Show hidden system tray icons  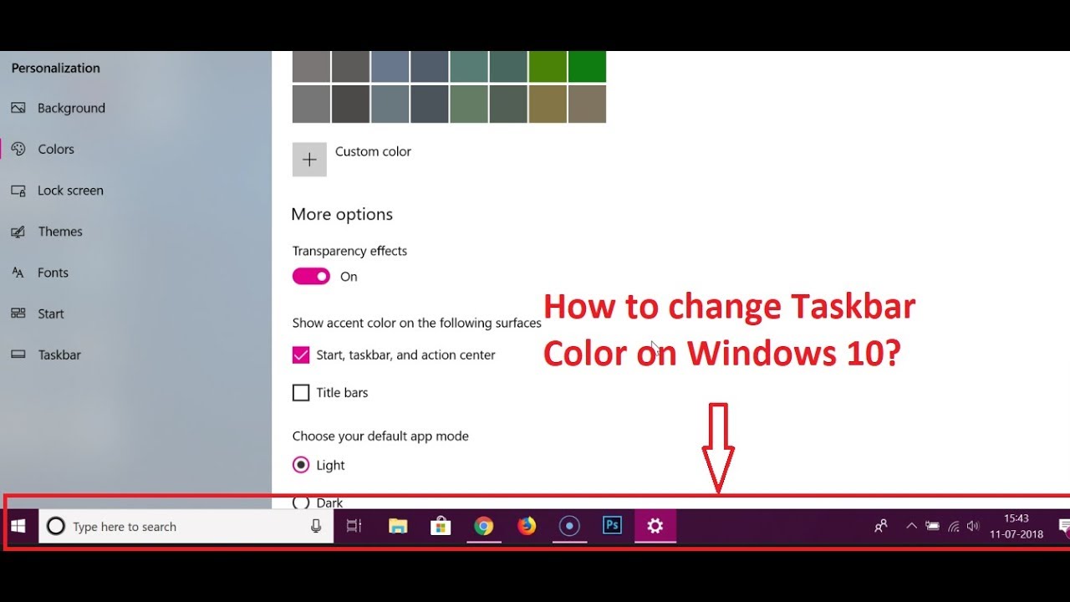coord(911,527)
